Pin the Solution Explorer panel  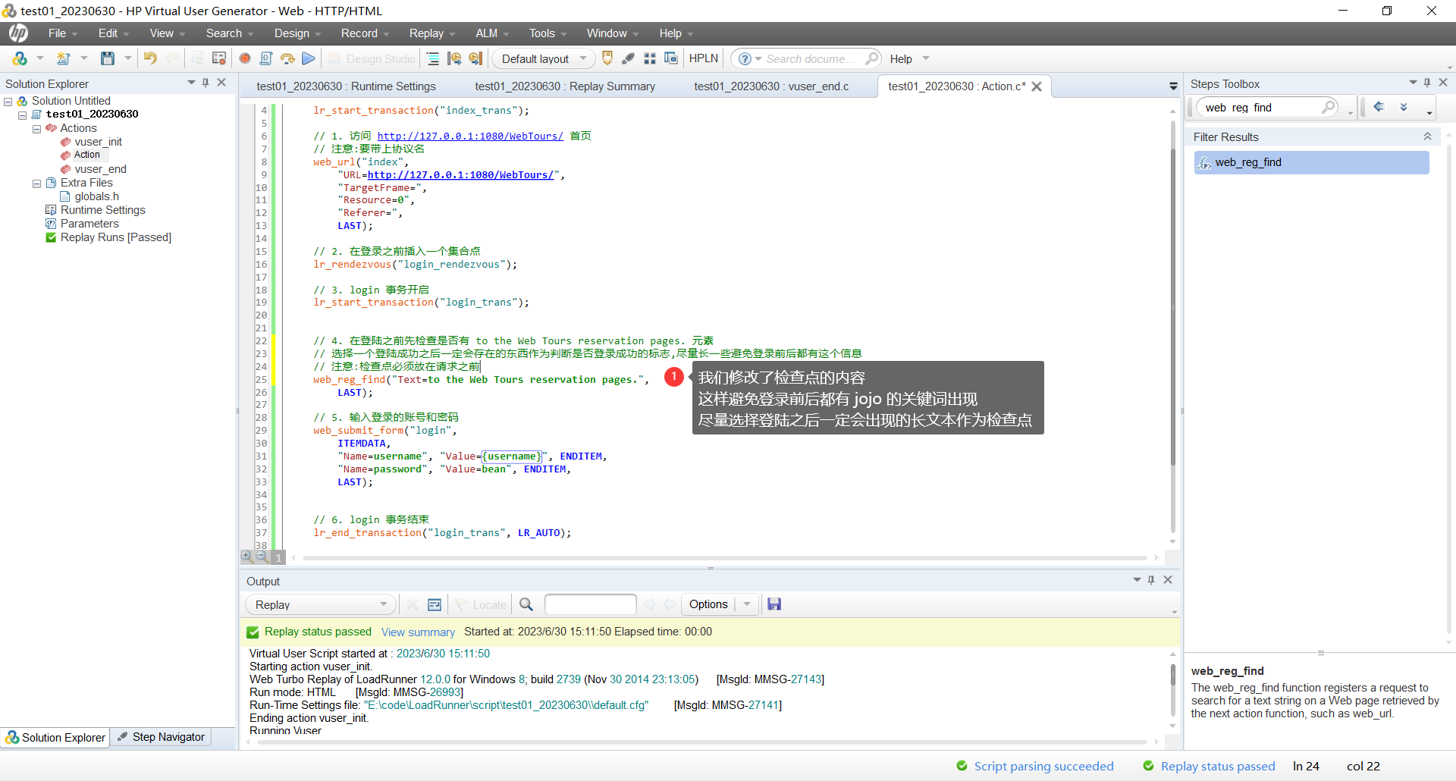[206, 83]
